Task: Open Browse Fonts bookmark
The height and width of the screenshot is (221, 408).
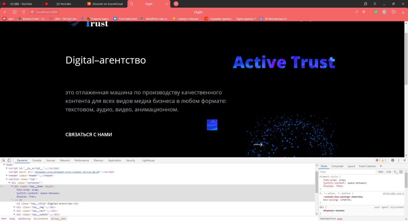Action: pyautogui.click(x=31, y=19)
